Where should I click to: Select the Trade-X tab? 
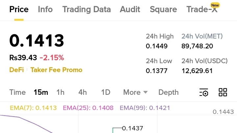click(x=202, y=9)
